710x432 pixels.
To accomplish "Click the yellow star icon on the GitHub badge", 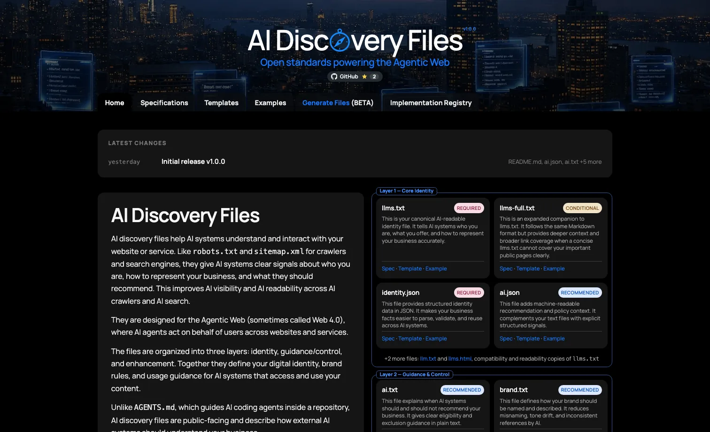I will click(x=365, y=76).
